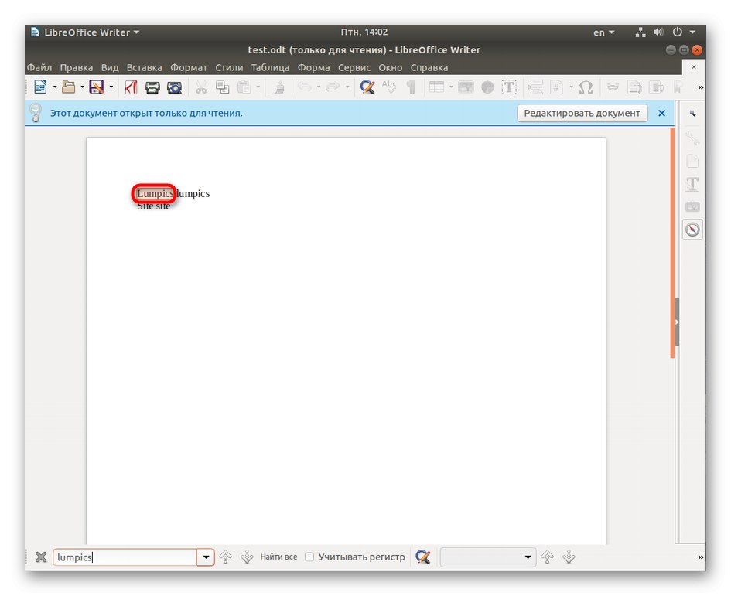Screen dimensions: 731x596
Task: Click the Paste clipboard icon
Action: pos(244,87)
